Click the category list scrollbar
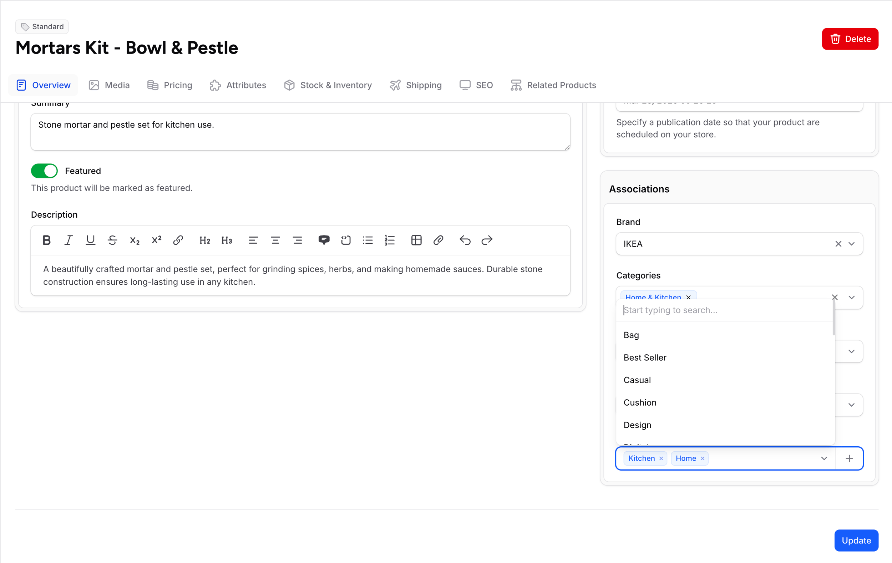 tap(833, 318)
